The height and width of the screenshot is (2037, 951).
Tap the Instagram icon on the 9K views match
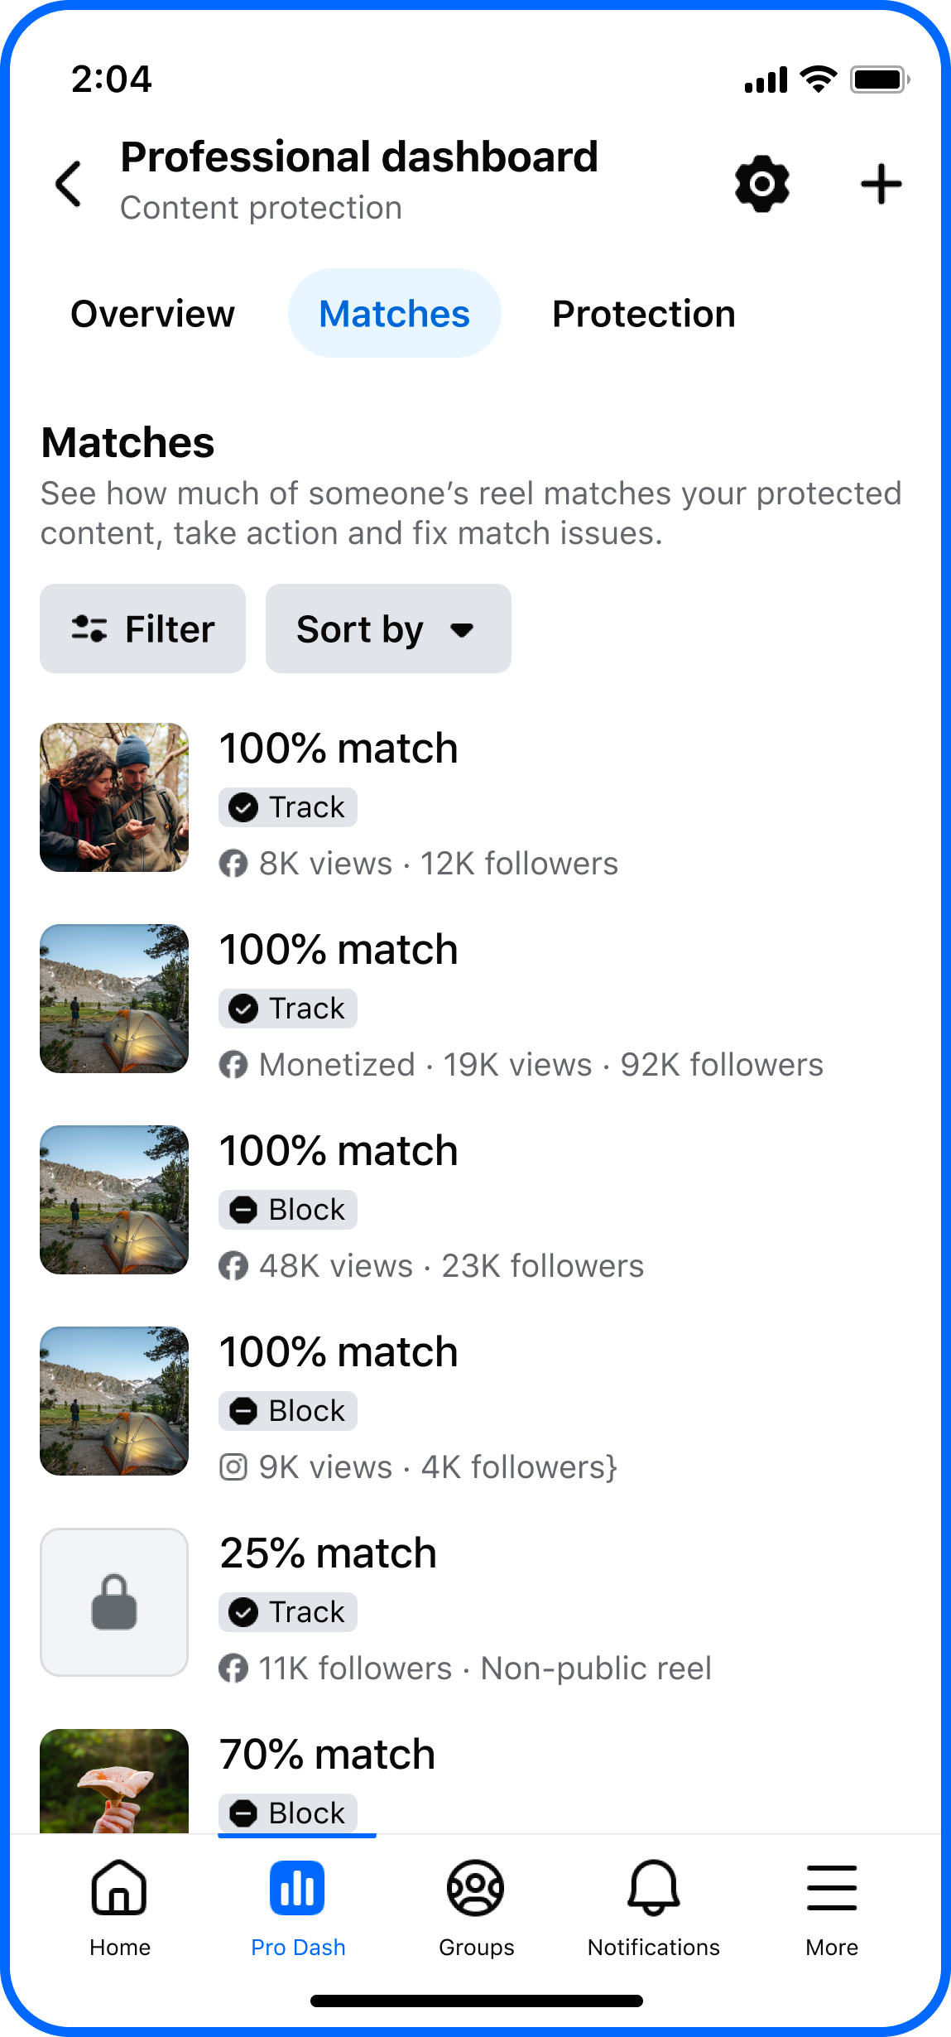[234, 1466]
